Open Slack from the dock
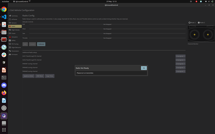Screen dimensions: 215x134 (x=4, y=55)
